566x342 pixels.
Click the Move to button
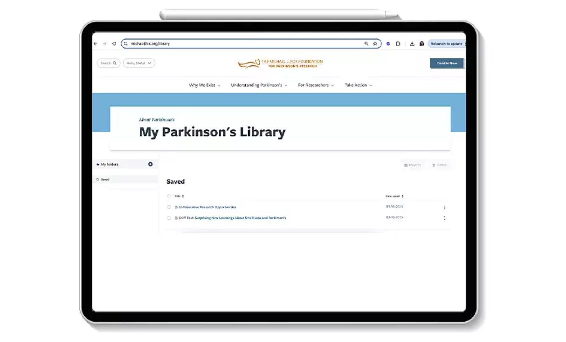click(412, 165)
